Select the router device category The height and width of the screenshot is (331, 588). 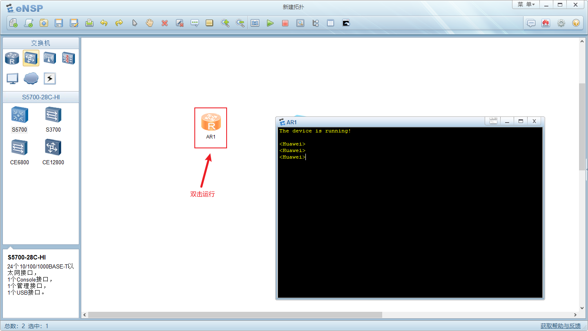click(12, 58)
